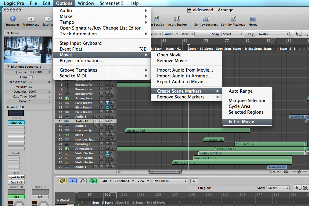Click the Pulsating C track 21 icon
This screenshot has height=206, width=309.
(67, 144)
